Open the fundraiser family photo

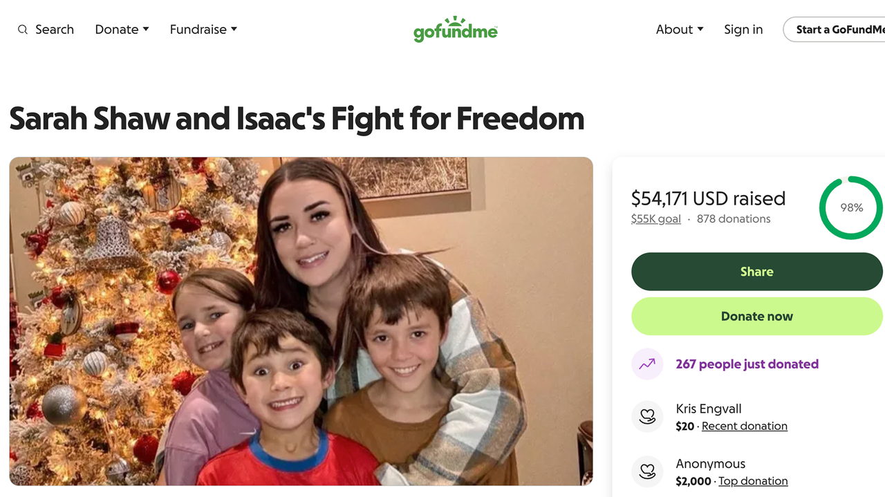point(301,321)
